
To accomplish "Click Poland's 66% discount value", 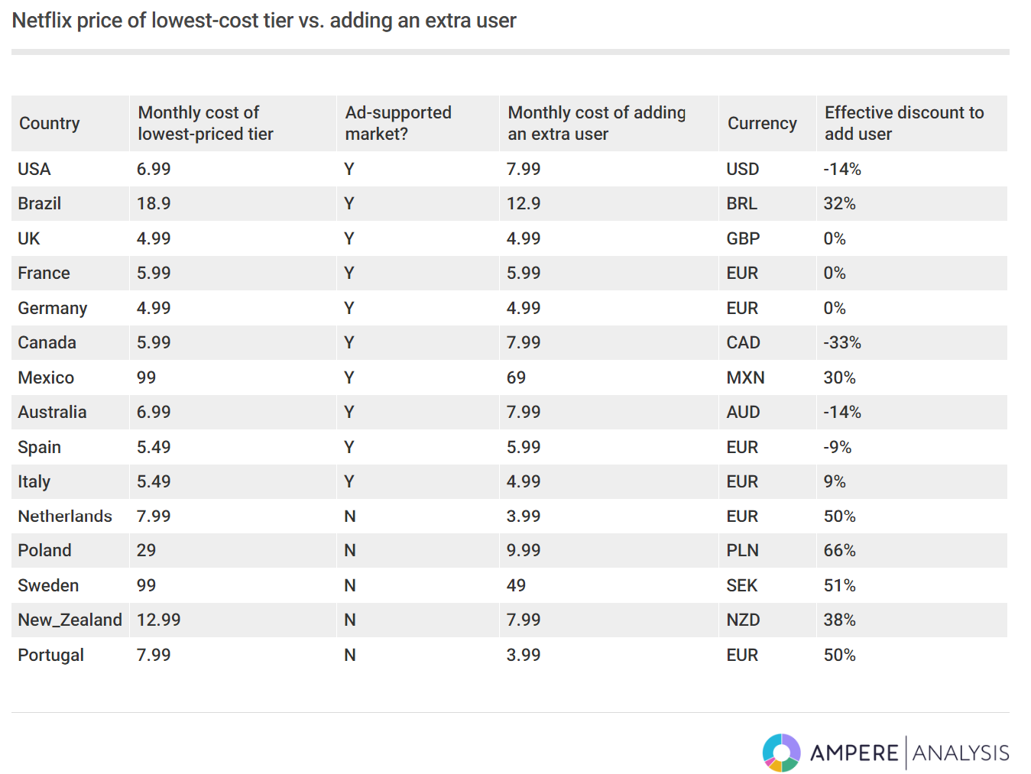I will (839, 550).
